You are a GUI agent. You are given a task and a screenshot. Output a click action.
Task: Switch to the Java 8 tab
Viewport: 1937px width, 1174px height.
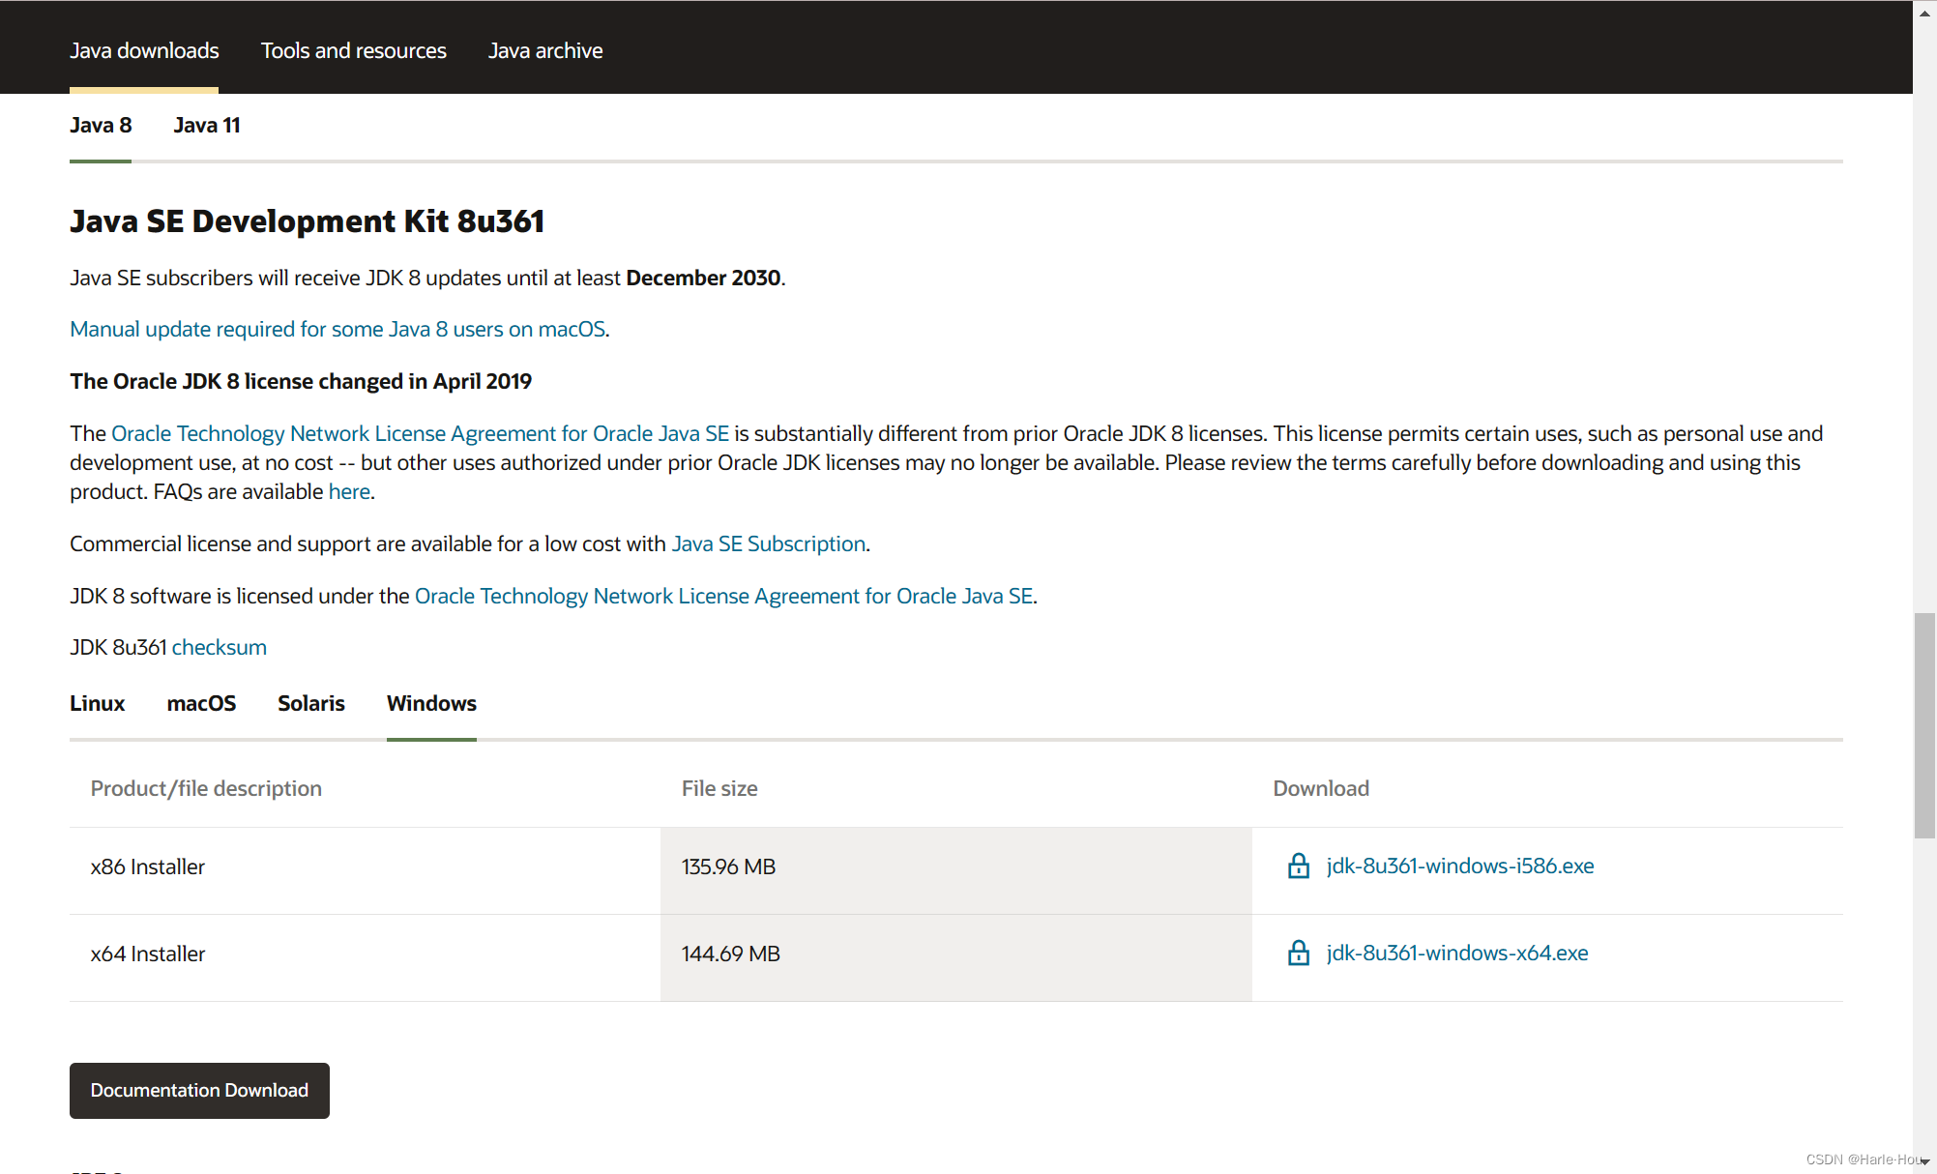(101, 125)
